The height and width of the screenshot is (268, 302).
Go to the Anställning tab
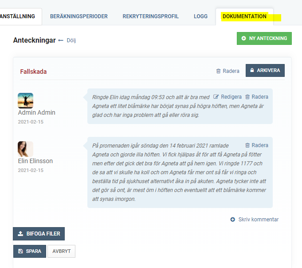[x=18, y=16]
